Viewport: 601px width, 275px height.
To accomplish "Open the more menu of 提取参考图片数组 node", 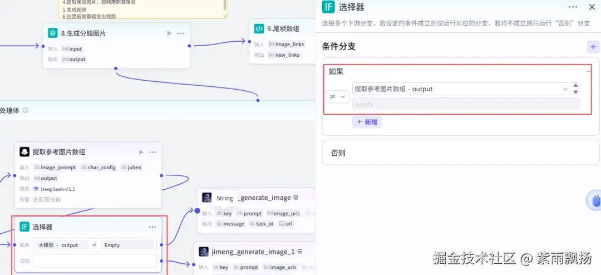I will click(152, 152).
